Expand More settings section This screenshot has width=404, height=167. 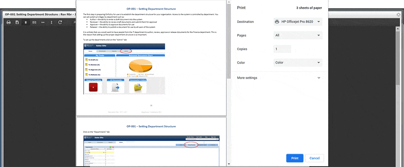[279, 78]
